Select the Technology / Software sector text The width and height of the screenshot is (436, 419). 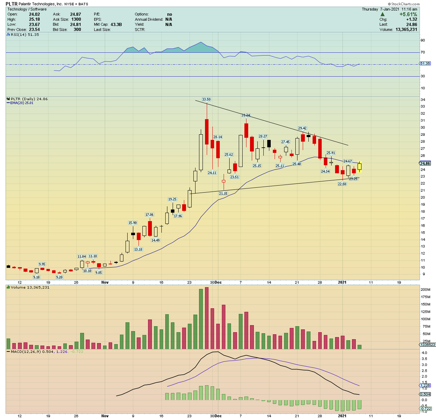point(27,9)
